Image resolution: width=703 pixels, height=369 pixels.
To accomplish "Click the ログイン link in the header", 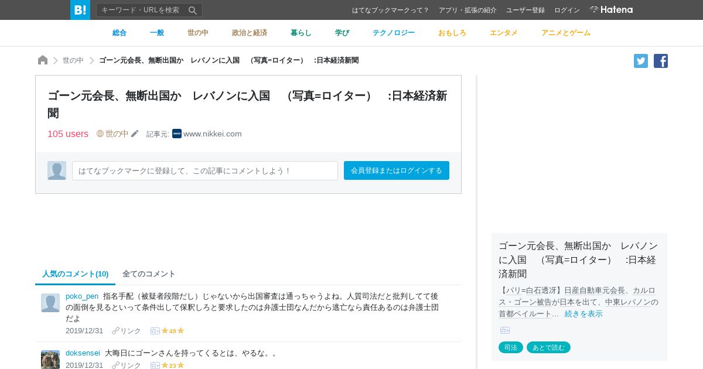I will click(567, 10).
